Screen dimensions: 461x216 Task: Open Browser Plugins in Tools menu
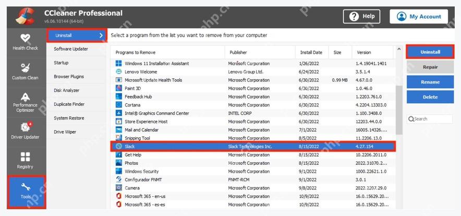click(69, 77)
